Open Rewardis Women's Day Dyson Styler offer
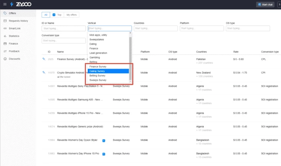The height and width of the screenshot is (166, 281). pos(77,140)
